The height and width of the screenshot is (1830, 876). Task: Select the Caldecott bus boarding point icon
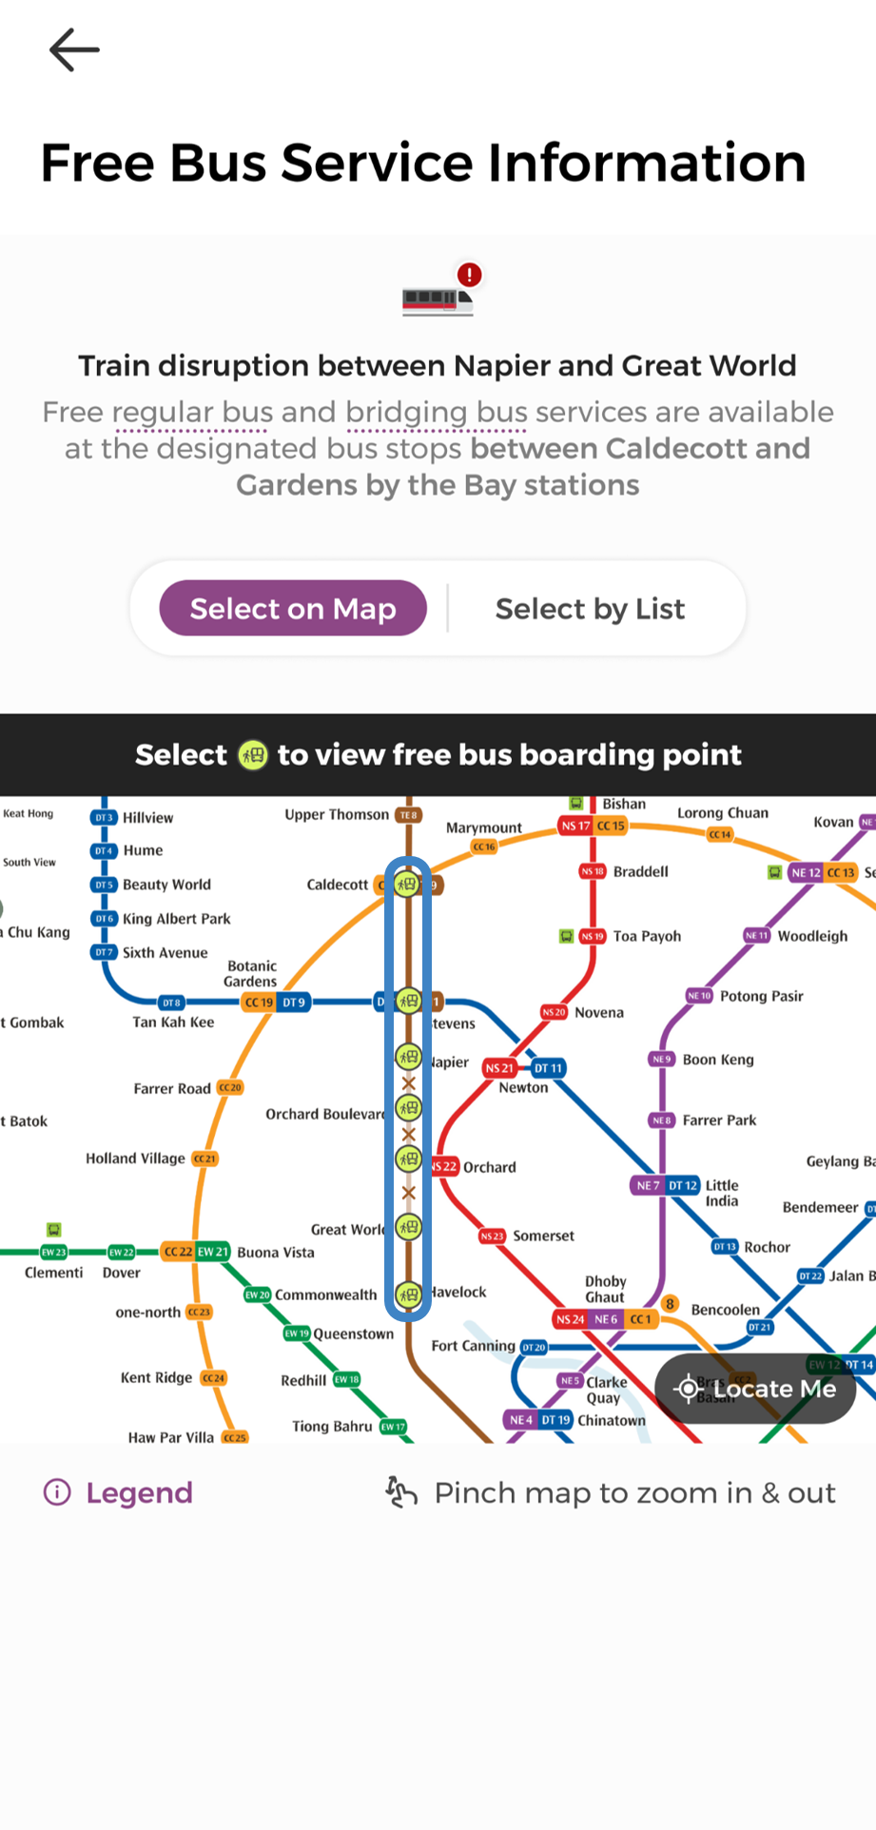tap(408, 886)
